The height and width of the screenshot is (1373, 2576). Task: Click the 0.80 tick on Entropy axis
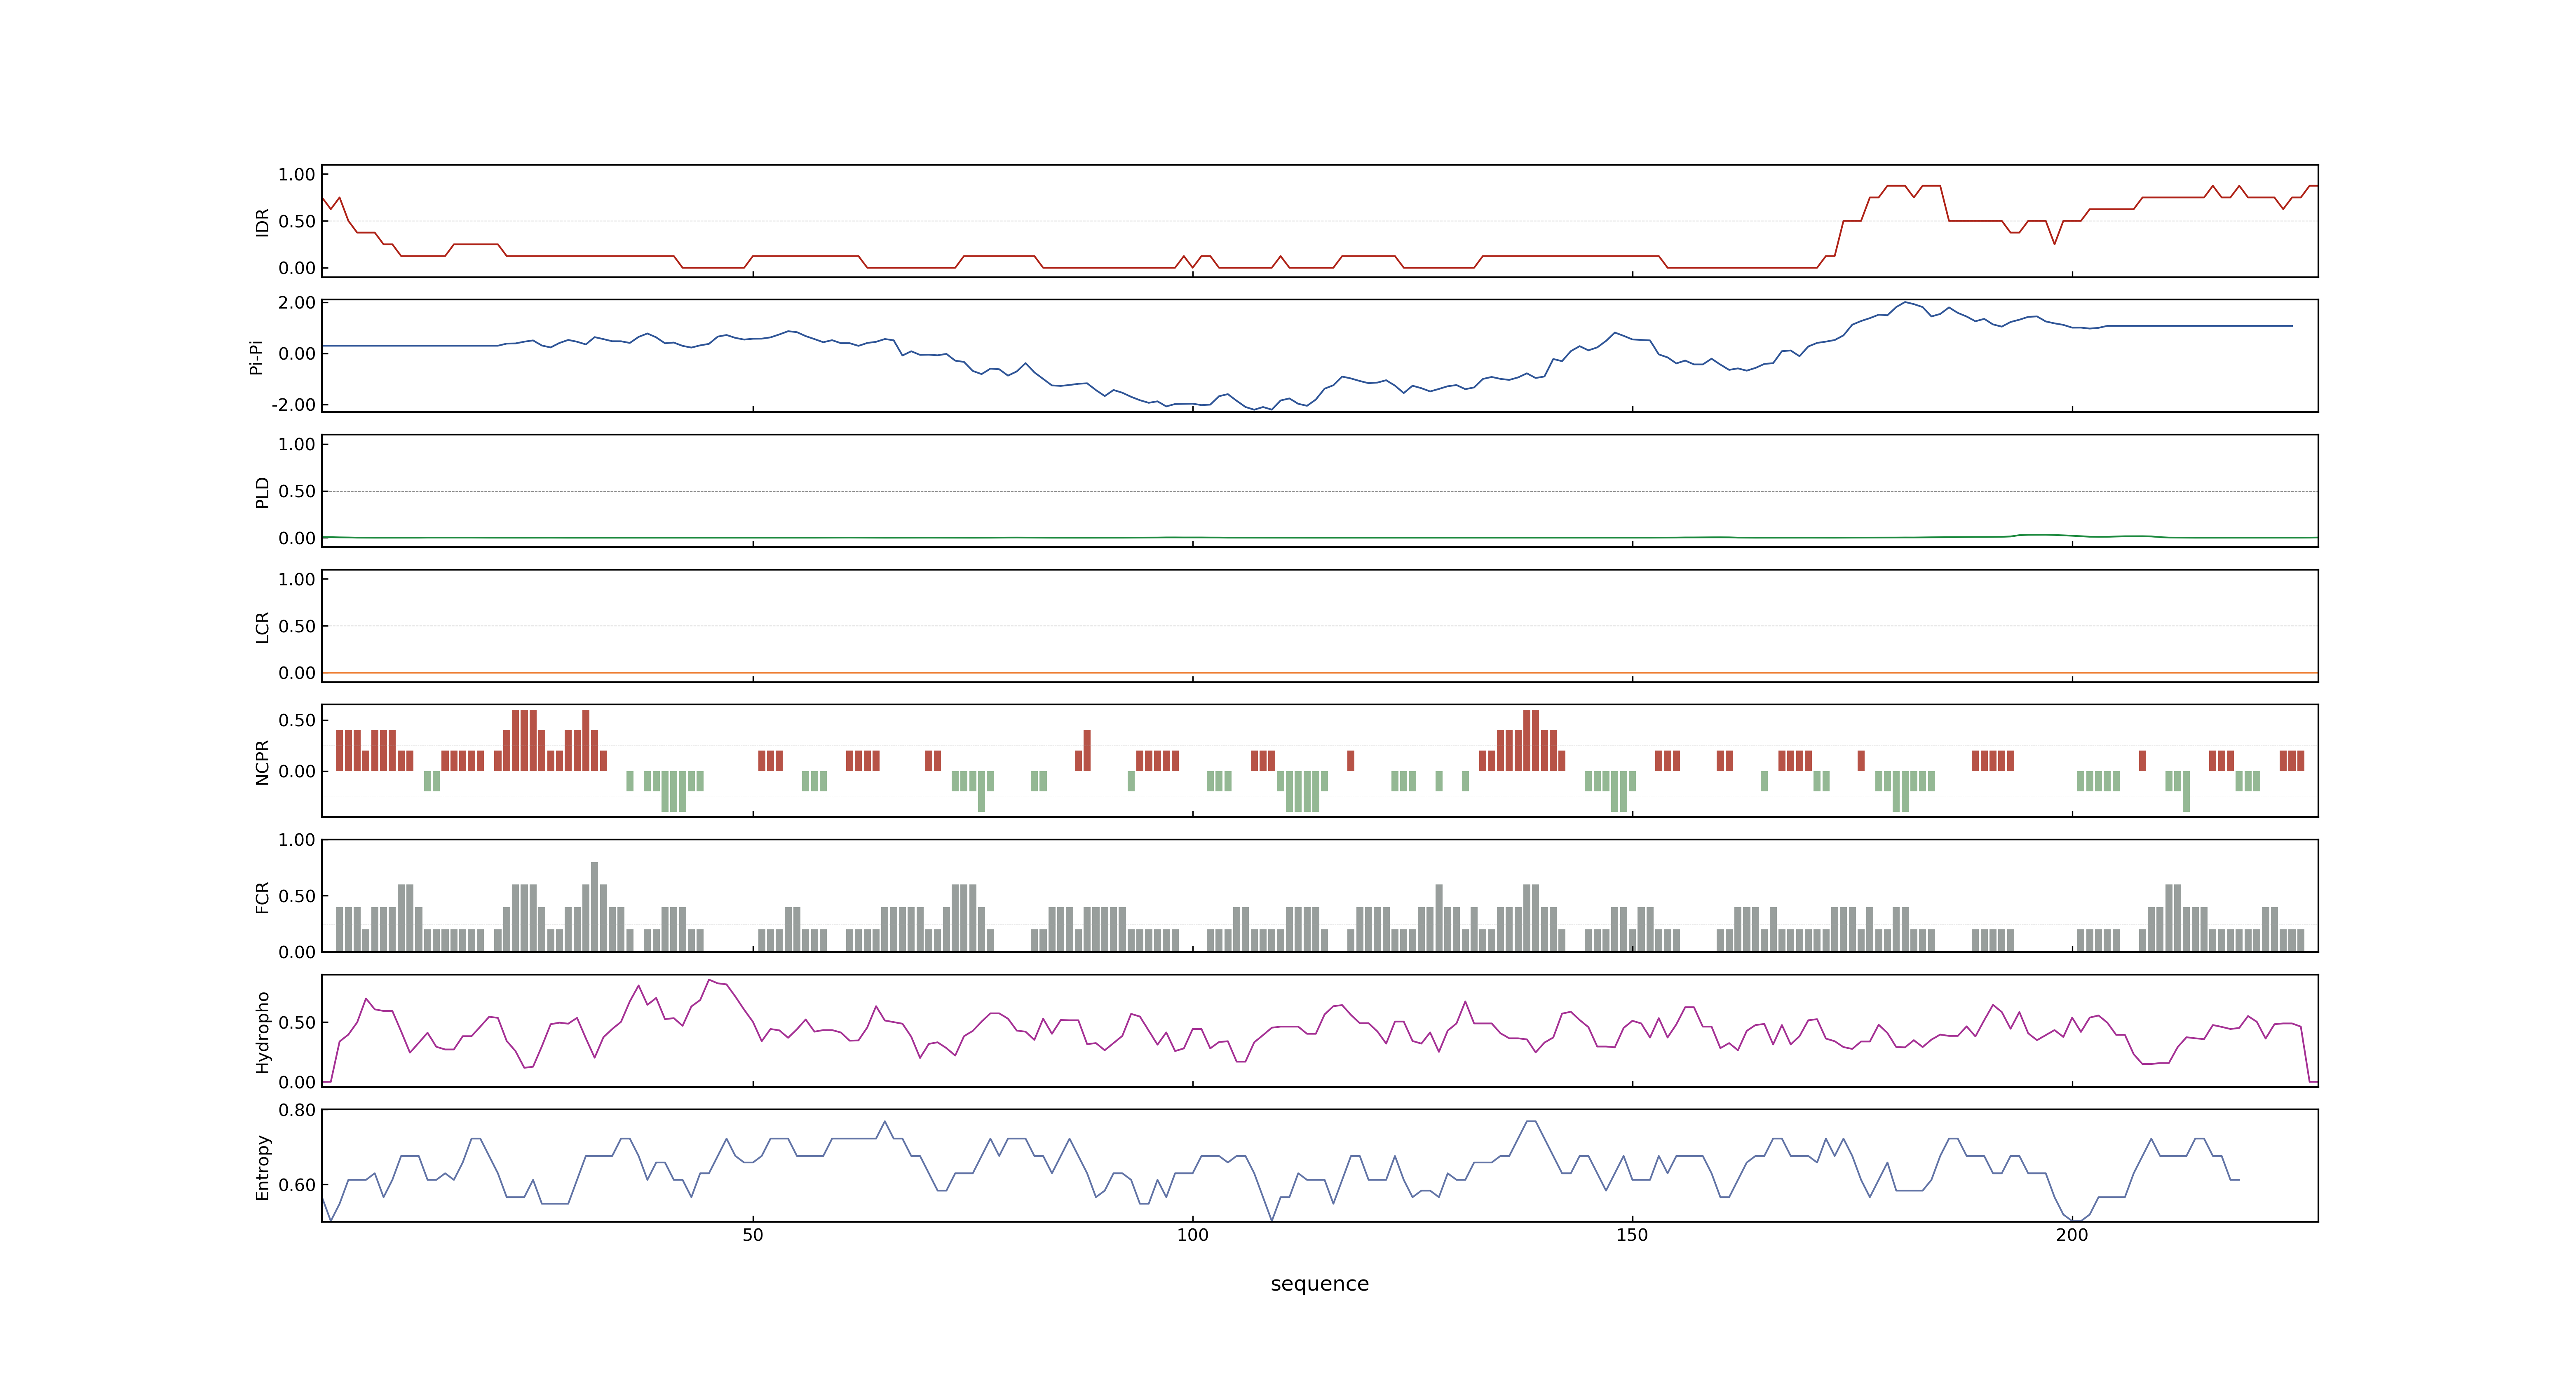click(297, 1109)
